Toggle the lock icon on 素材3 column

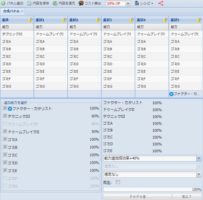pos(132,20)
